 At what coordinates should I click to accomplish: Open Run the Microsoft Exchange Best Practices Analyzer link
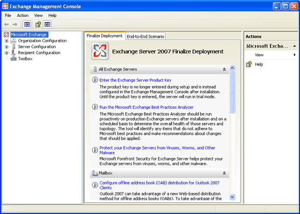[x=146, y=107]
